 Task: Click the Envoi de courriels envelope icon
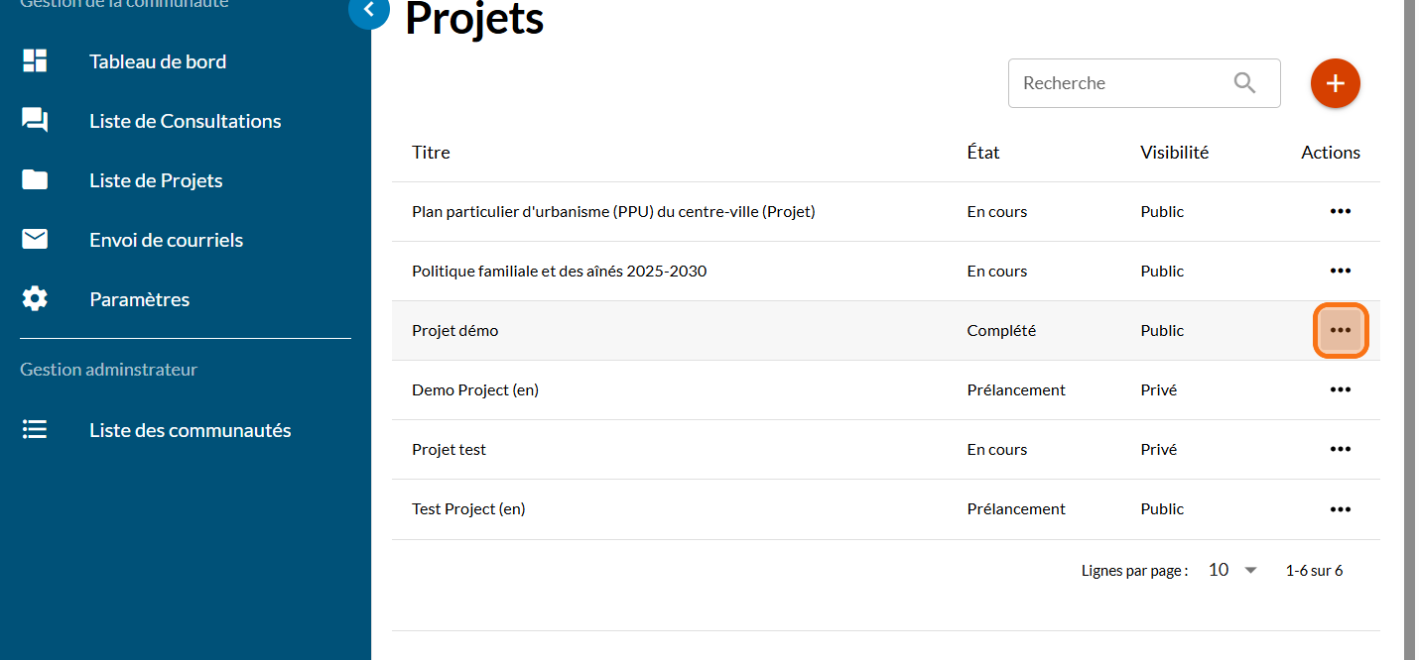coord(35,239)
